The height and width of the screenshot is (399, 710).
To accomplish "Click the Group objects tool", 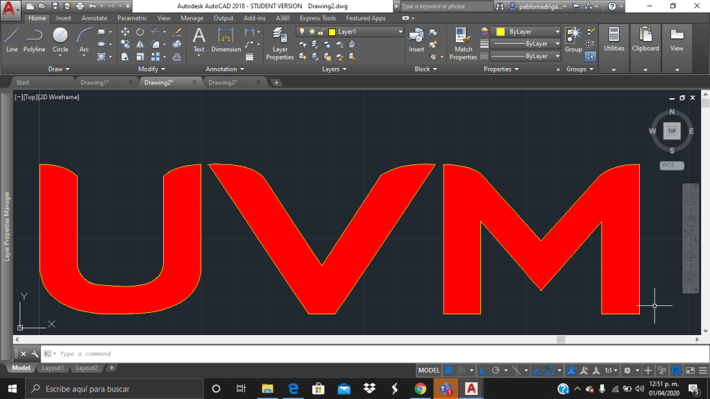I will (x=573, y=40).
